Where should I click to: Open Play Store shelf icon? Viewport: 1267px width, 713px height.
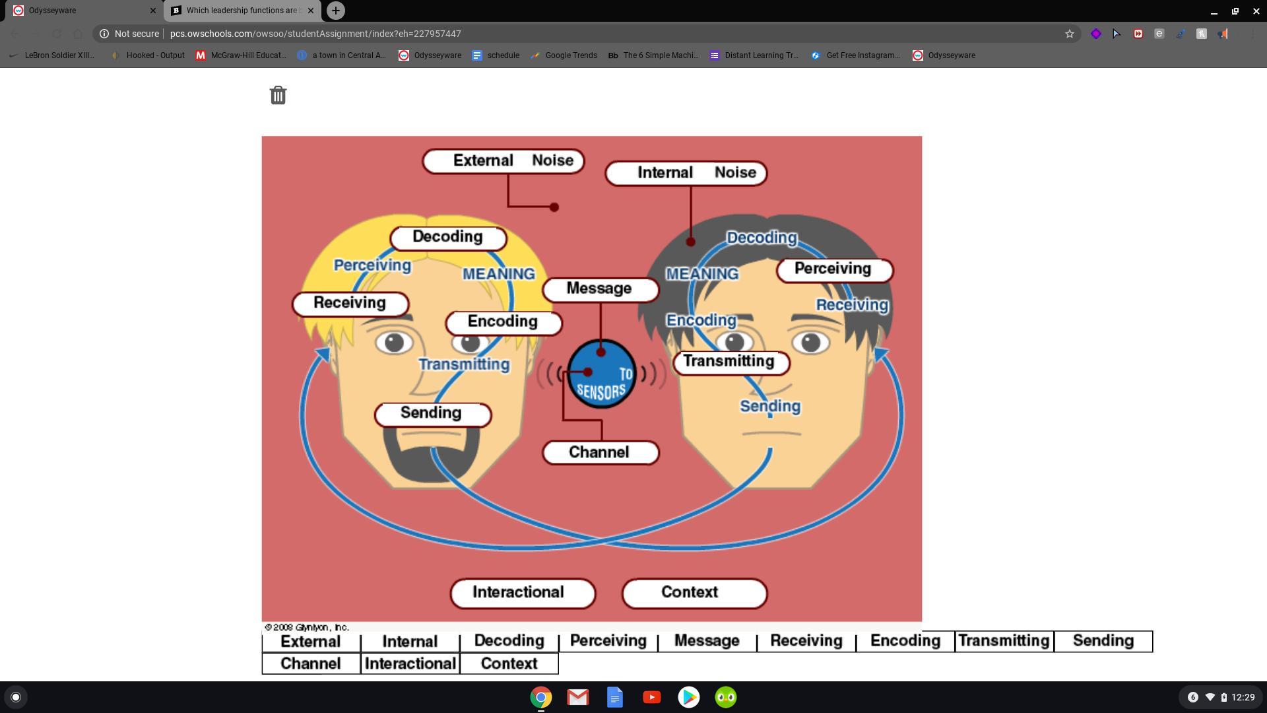click(688, 697)
